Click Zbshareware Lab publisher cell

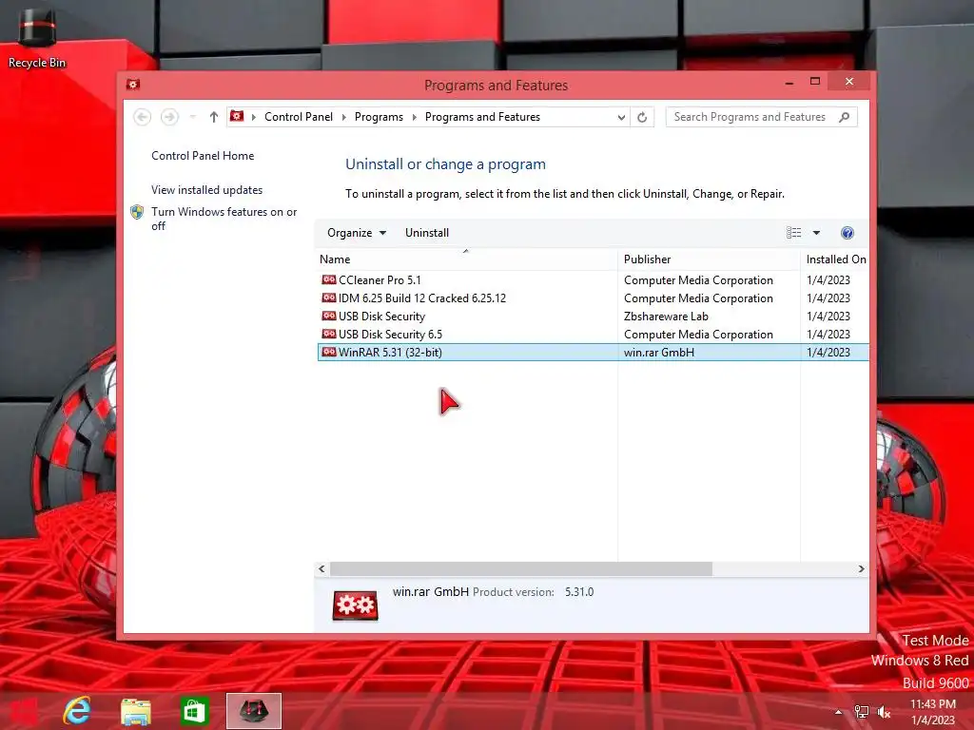[666, 316]
